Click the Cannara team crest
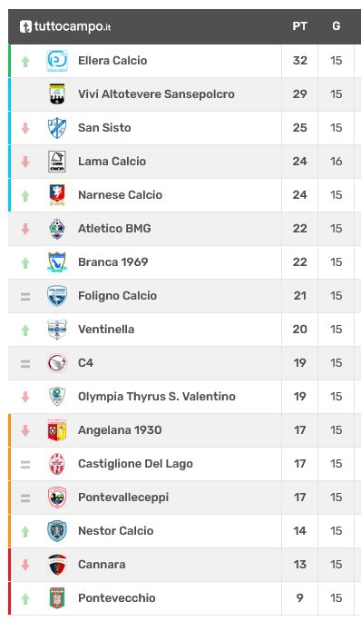Screen dimensions: 361x621 pyautogui.click(x=57, y=565)
